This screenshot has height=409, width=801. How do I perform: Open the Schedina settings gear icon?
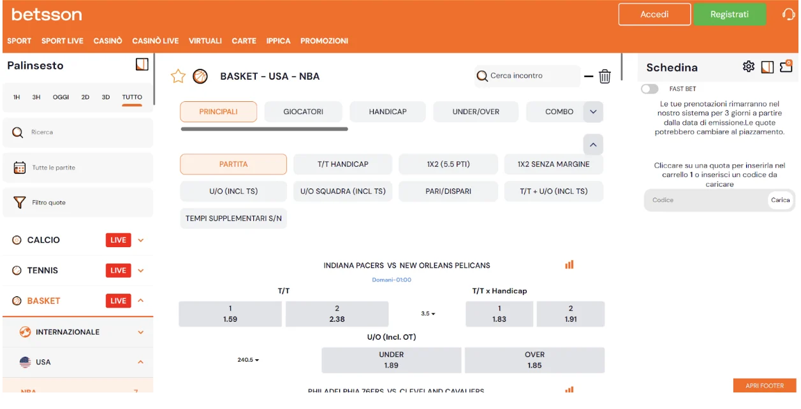(x=749, y=66)
